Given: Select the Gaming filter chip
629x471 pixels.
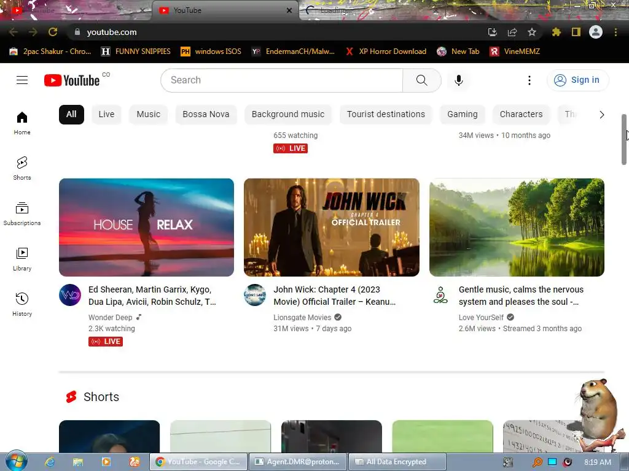Looking at the screenshot, I should click(463, 115).
